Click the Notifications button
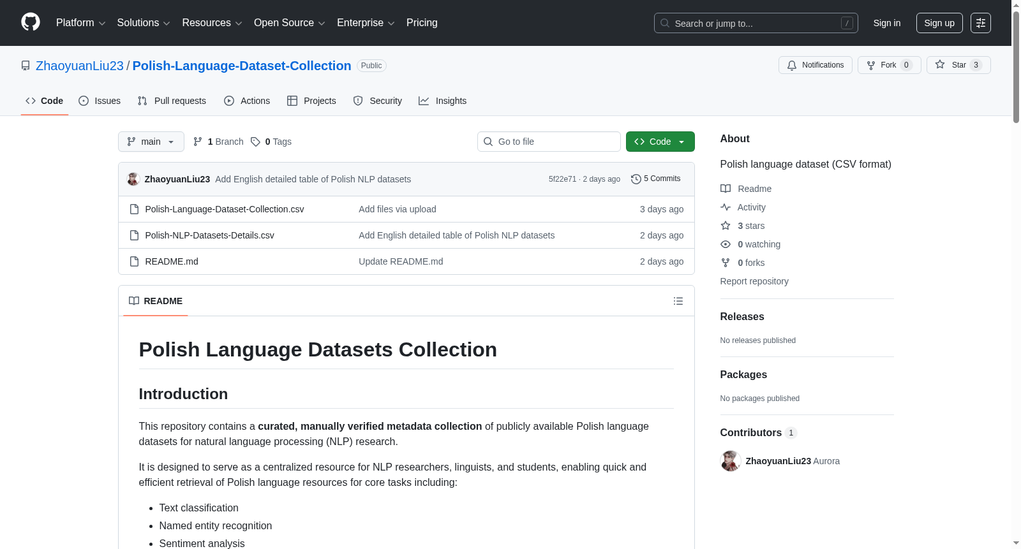Viewport: 1021px width, 549px height. [816, 65]
